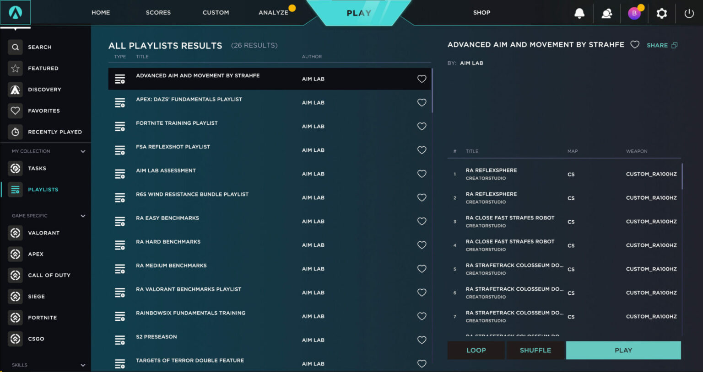Open Discovery from the sidebar

pos(15,90)
